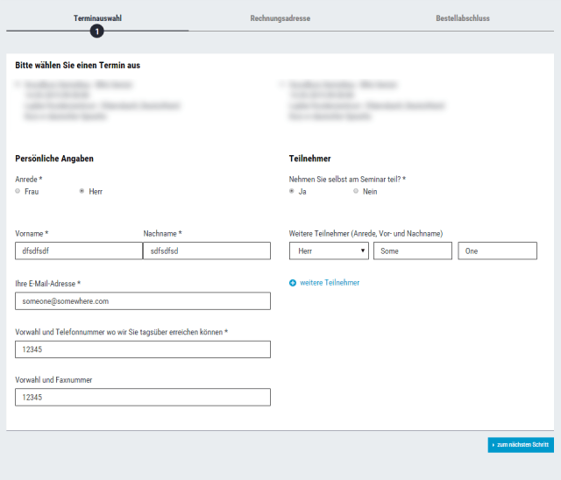Open the participant Anrede dropdown showing Herr
This screenshot has width=561, height=480.
(329, 251)
